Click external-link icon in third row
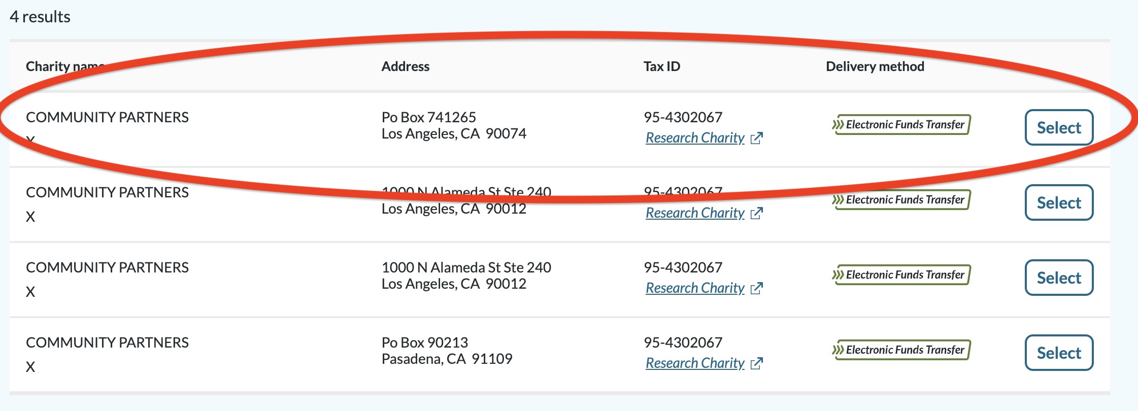1138x411 pixels. [x=757, y=288]
